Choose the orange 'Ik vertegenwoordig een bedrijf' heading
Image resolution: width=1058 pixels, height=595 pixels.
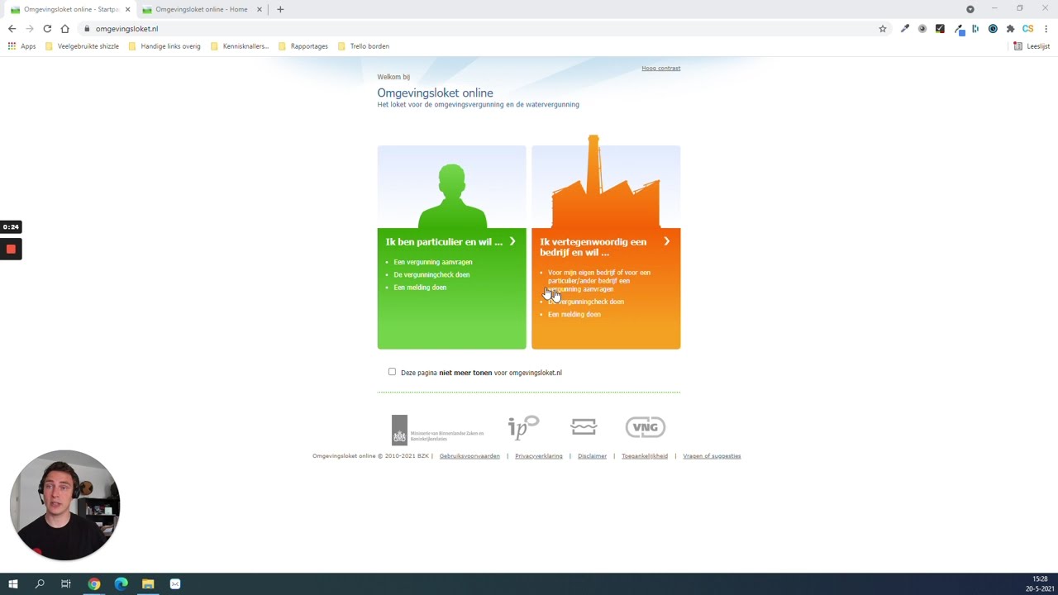click(593, 247)
